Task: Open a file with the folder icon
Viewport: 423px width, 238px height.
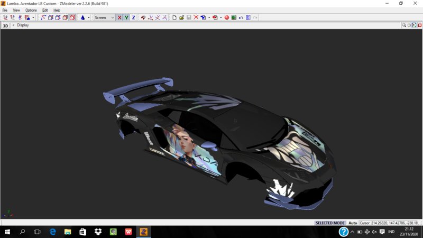Action: click(x=181, y=17)
